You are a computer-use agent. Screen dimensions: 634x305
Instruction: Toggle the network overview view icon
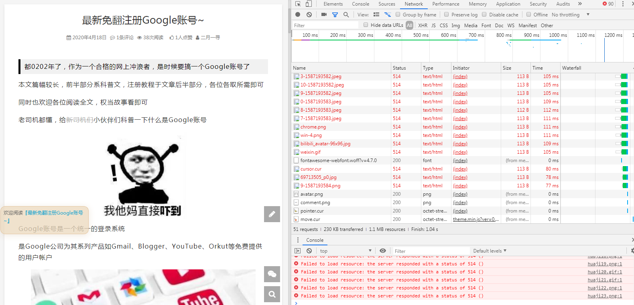388,15
